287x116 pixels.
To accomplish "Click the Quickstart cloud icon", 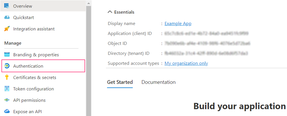I will tap(7, 17).
